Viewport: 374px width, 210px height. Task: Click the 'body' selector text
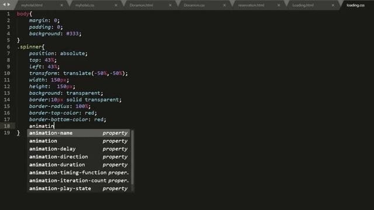click(23, 14)
